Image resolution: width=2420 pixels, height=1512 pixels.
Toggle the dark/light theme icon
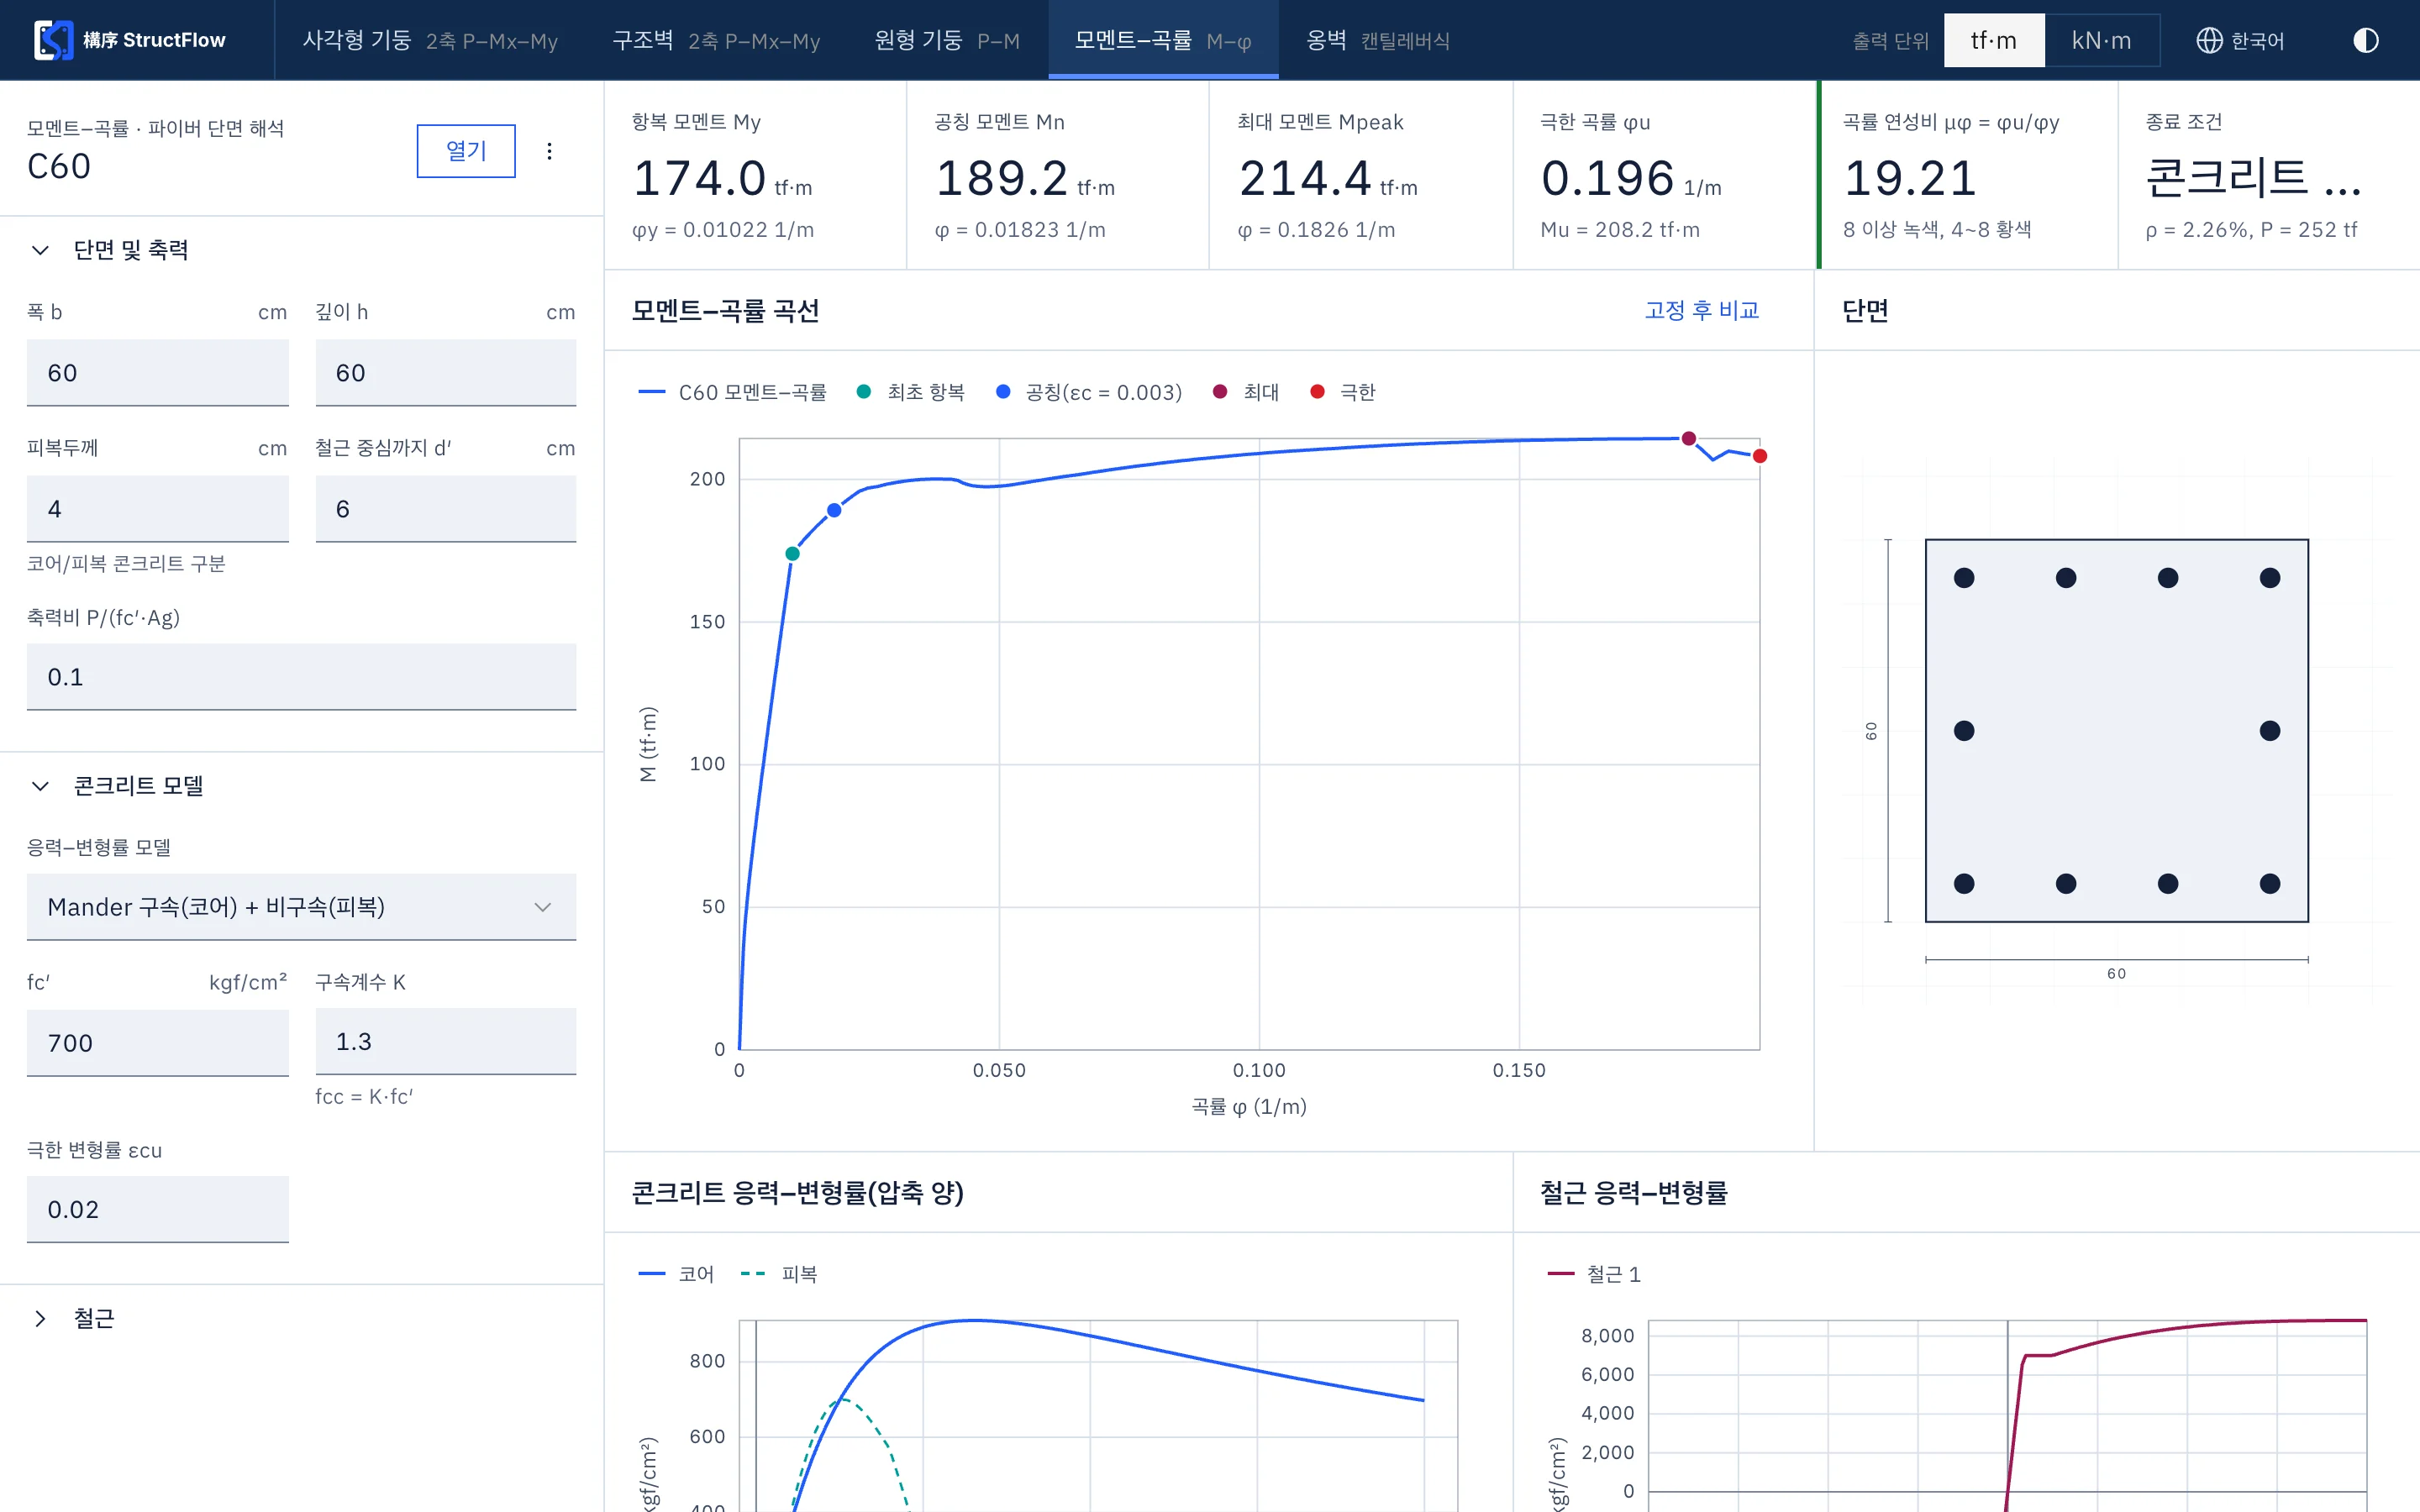(x=2365, y=40)
